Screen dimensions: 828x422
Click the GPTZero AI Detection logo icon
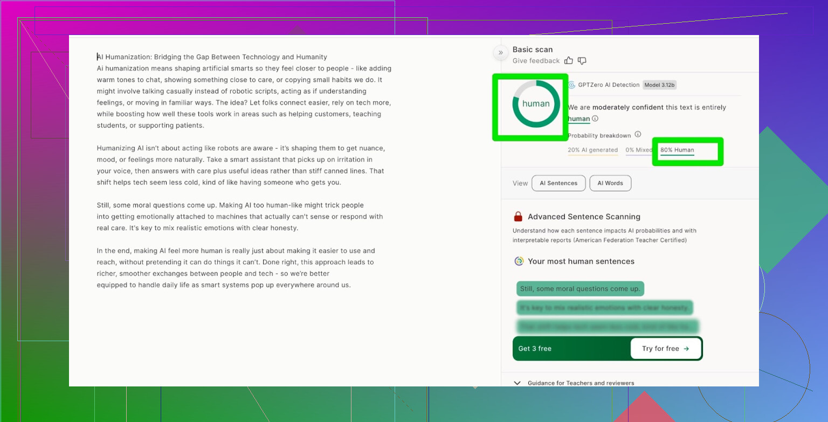pos(571,85)
